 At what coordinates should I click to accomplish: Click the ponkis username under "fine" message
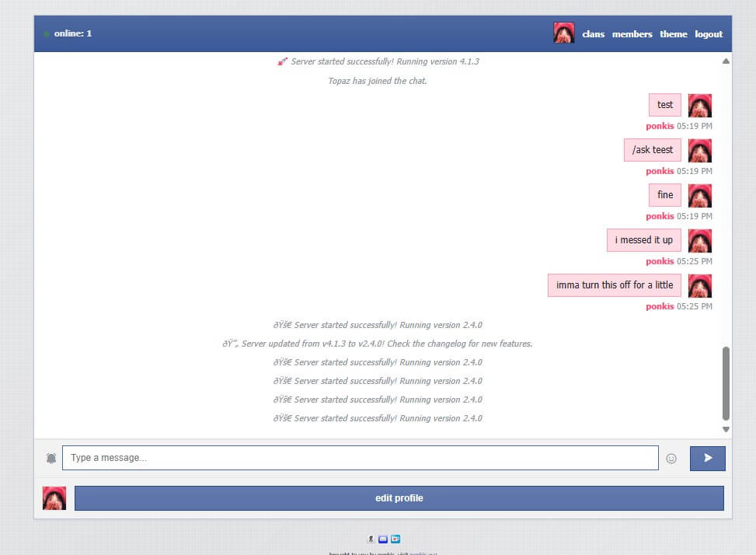click(660, 216)
